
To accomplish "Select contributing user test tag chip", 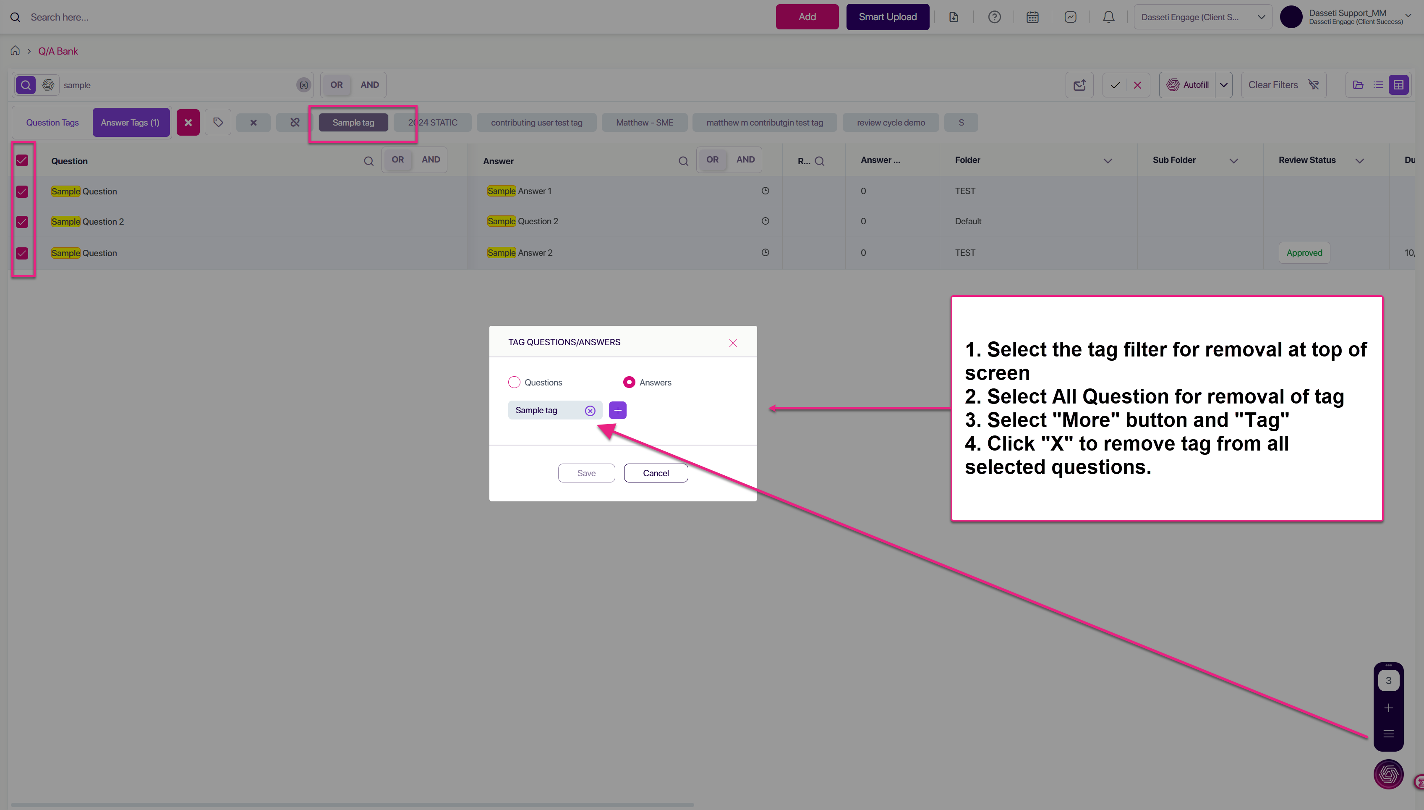I will click(x=537, y=122).
